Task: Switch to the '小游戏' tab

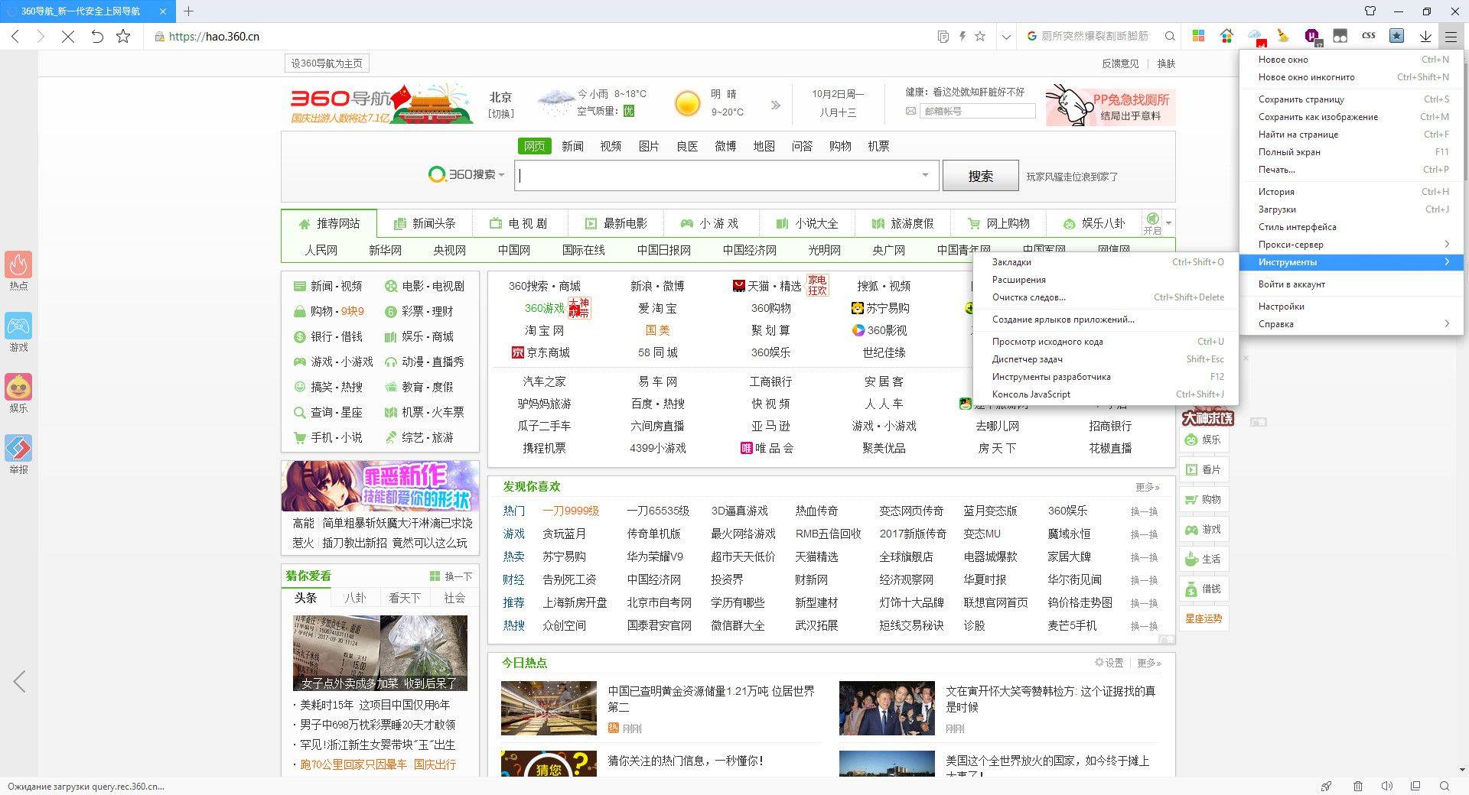Action: (710, 223)
